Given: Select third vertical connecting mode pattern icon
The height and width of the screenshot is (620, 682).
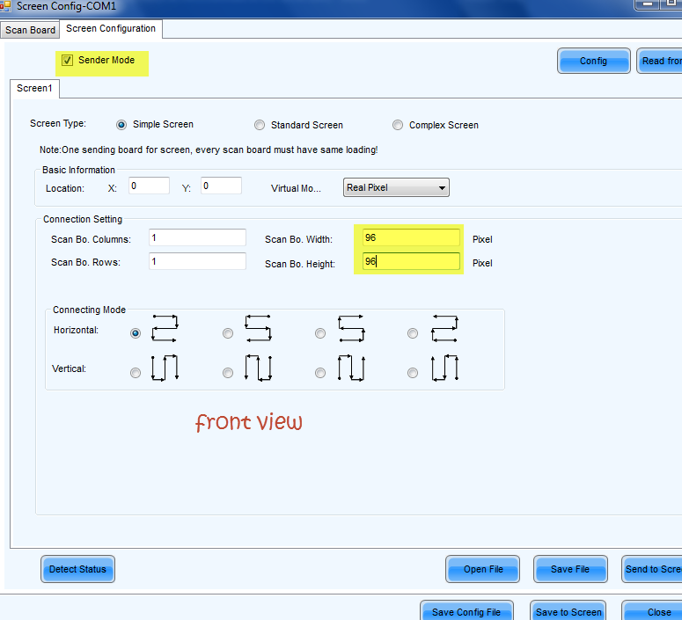Looking at the screenshot, I should (351, 368).
